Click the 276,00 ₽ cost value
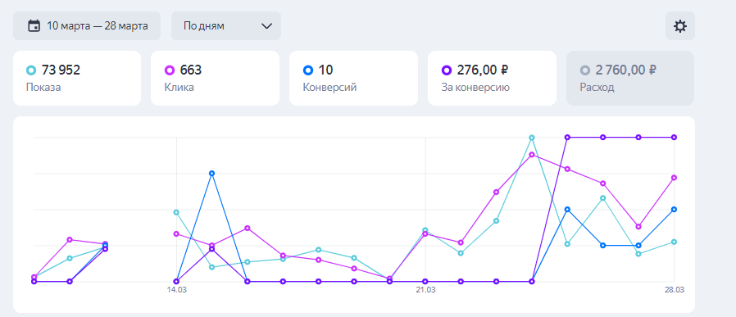736x317 pixels. pyautogui.click(x=483, y=70)
